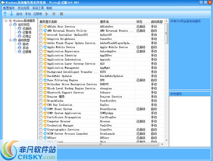
Task: Click the BITS service name cell
Action: pos(103,72)
